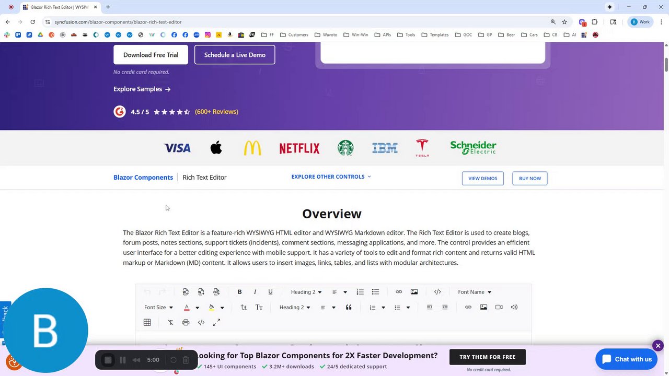Maximize the editor with the fullscreen icon
The image size is (669, 376).
click(216, 323)
